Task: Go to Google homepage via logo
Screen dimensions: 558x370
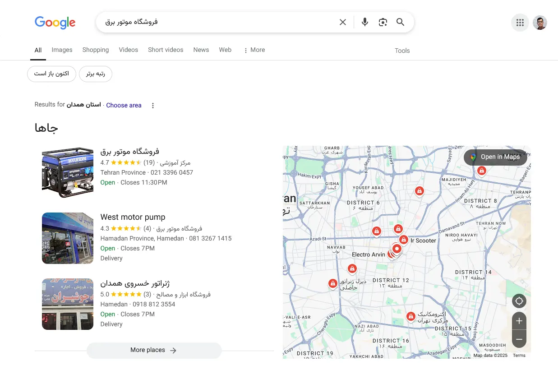Action: pyautogui.click(x=55, y=23)
